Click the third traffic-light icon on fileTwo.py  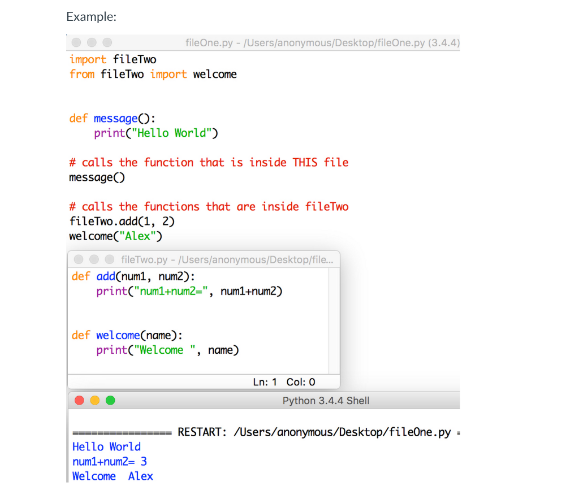point(110,259)
